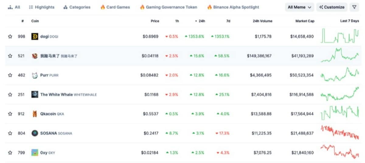The image size is (365, 163).
Task: Star dogi to add to watchlist
Action: pyautogui.click(x=10, y=36)
